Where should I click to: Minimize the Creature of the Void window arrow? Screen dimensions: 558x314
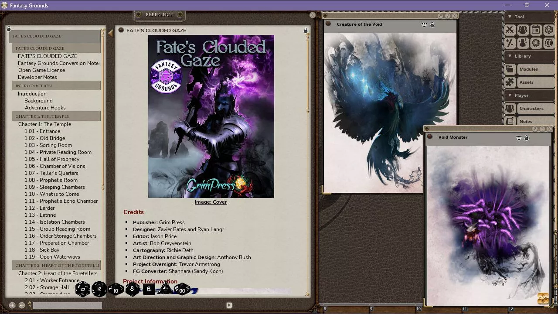coord(440,16)
